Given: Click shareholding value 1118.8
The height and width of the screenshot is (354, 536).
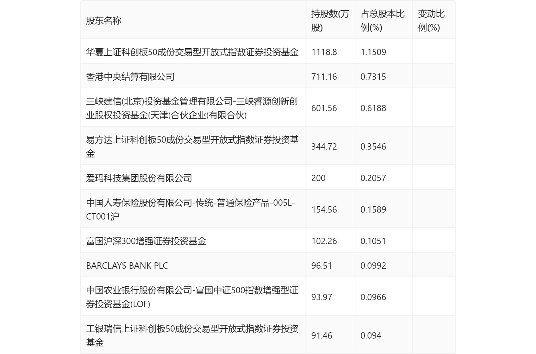Looking at the screenshot, I should coord(324,52).
